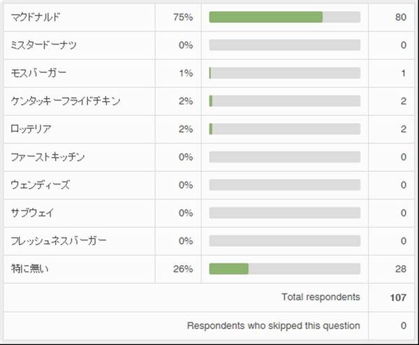419x345 pixels.
Task: Click the ファーストキッチン answer label
Action: pos(48,157)
